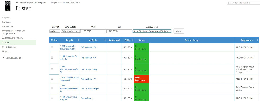This screenshot has width=260, height=101.
Task: Open Systemeinstellungen und Vorgabewerte
Action: pos(14,32)
